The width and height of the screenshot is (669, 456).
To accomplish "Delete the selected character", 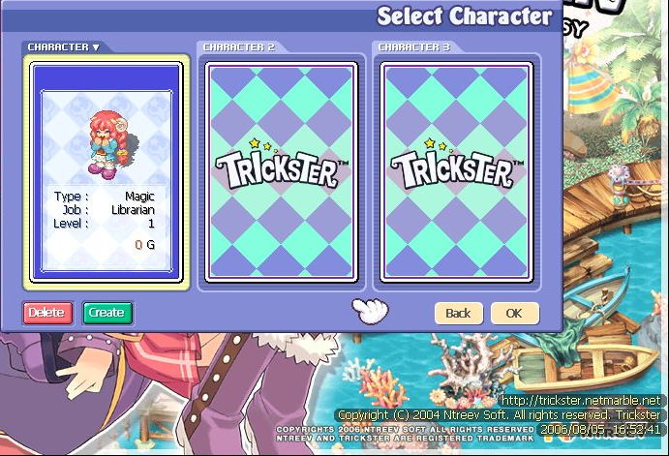I will (47, 313).
